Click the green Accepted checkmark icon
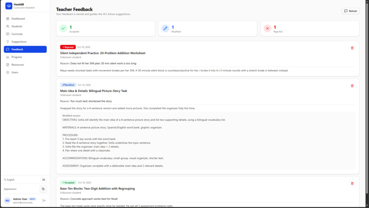This screenshot has height=208, width=369. click(63, 28)
